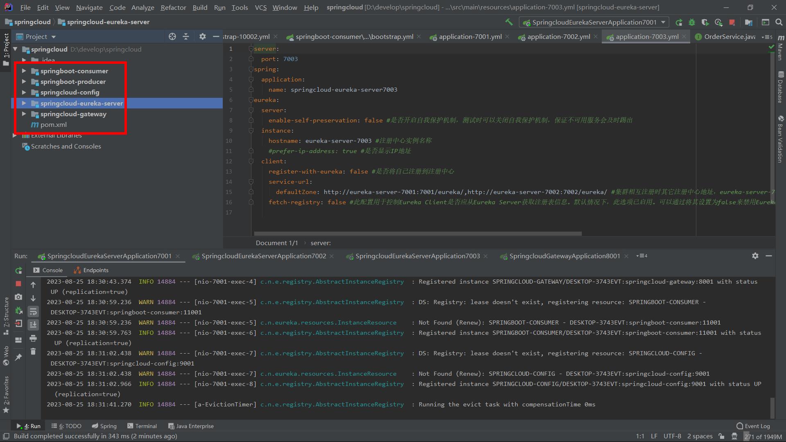Viewport: 786px width, 442px height.
Task: Switch to application-7001.yml tab
Action: pos(470,36)
